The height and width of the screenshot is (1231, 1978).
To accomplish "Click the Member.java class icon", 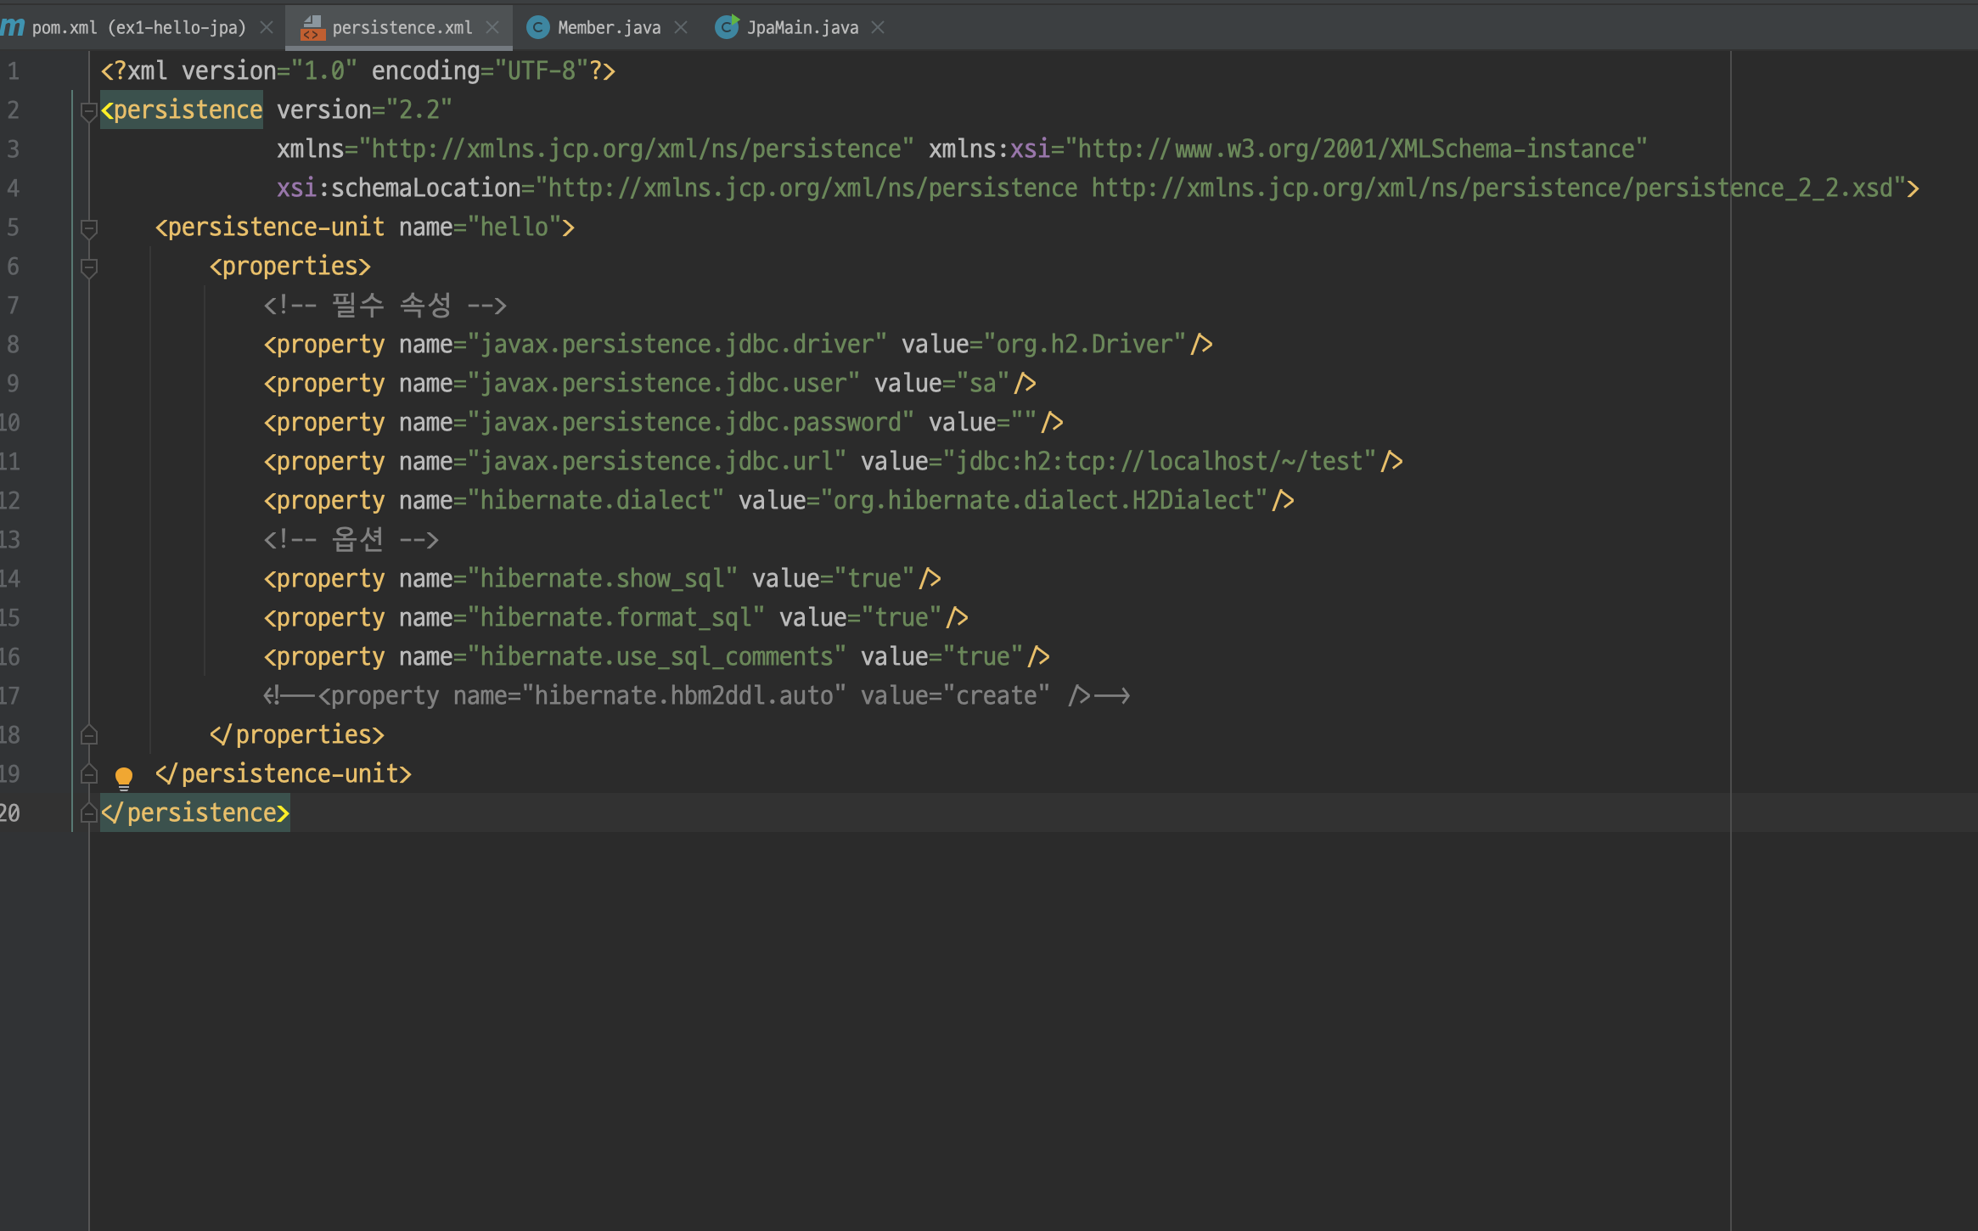I will 537,28.
